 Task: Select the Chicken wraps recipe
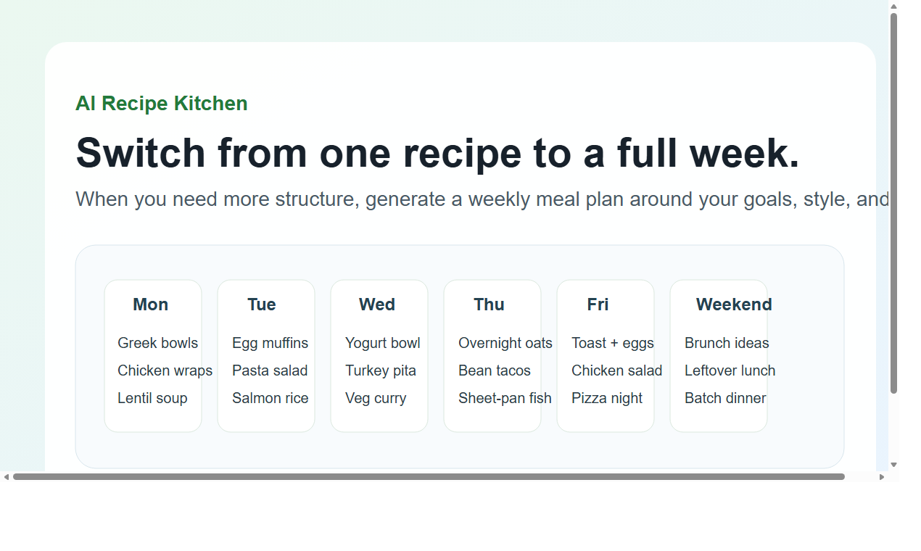point(165,370)
